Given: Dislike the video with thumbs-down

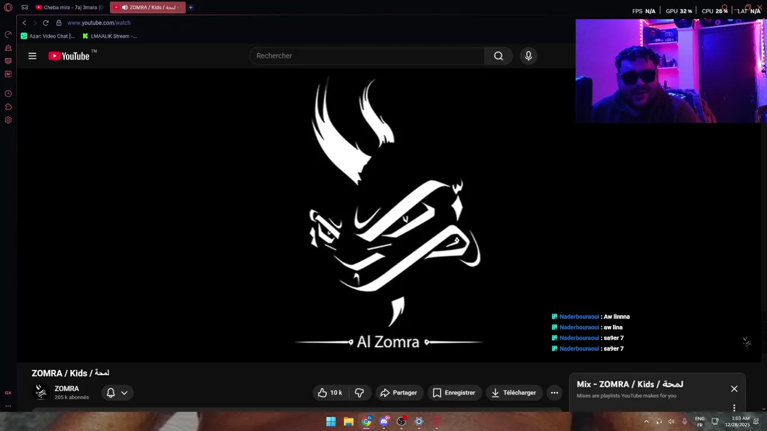Looking at the screenshot, I should [360, 393].
